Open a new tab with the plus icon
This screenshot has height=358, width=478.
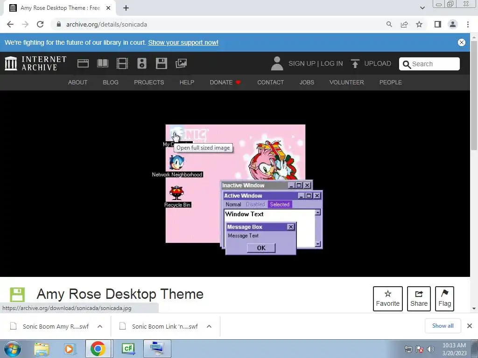pyautogui.click(x=126, y=8)
